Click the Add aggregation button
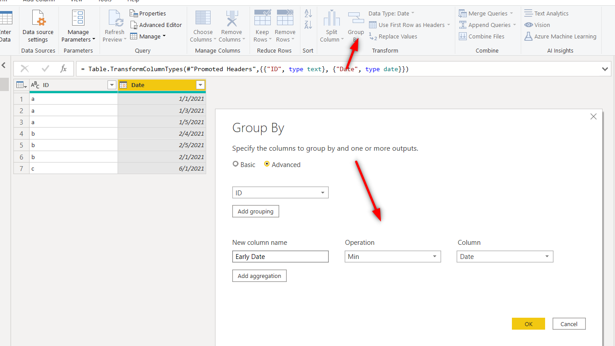The height and width of the screenshot is (346, 615). [x=259, y=276]
